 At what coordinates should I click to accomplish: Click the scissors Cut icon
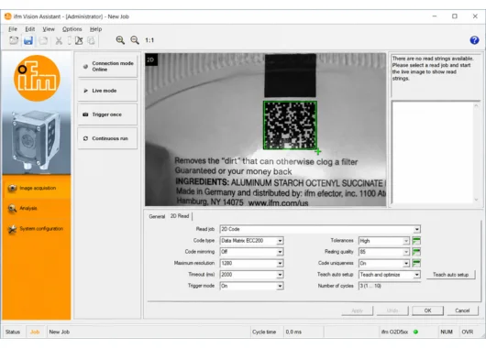click(x=59, y=40)
